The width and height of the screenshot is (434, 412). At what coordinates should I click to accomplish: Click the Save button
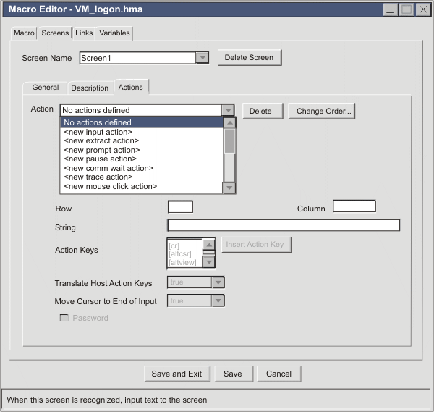[x=234, y=374]
